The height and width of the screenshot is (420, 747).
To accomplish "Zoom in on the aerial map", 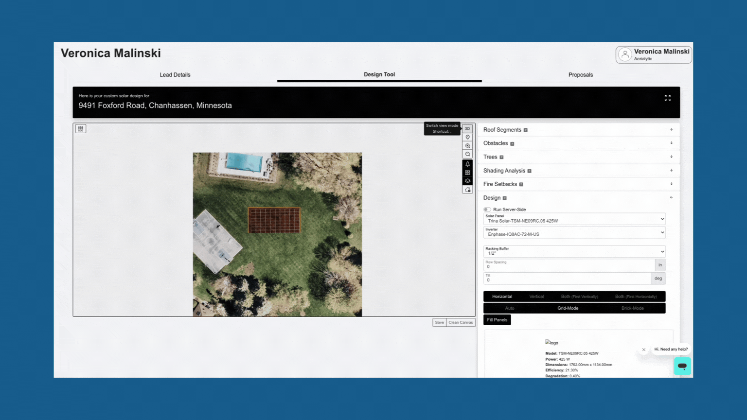I will pyautogui.click(x=467, y=146).
